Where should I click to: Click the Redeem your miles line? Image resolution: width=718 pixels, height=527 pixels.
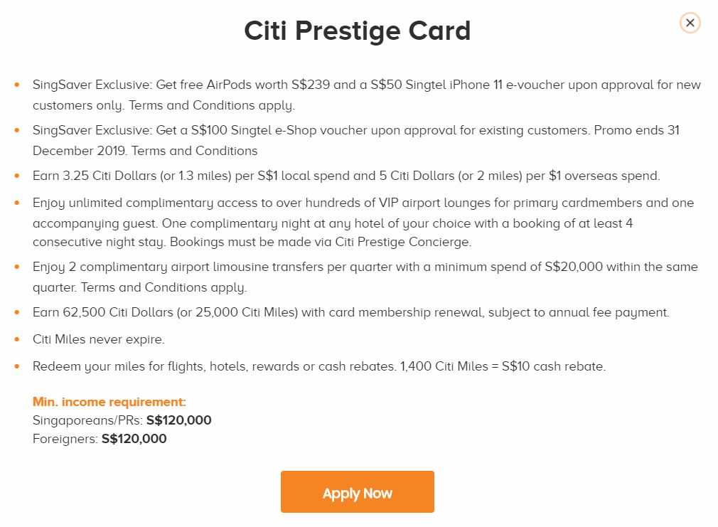coord(318,367)
